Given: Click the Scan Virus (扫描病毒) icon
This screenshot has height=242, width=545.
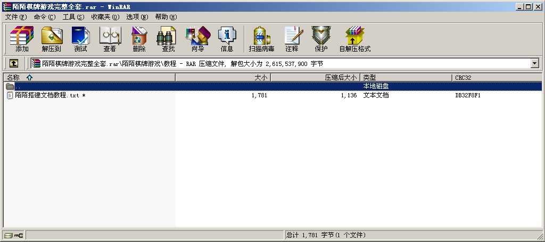Looking at the screenshot, I should [x=261, y=39].
